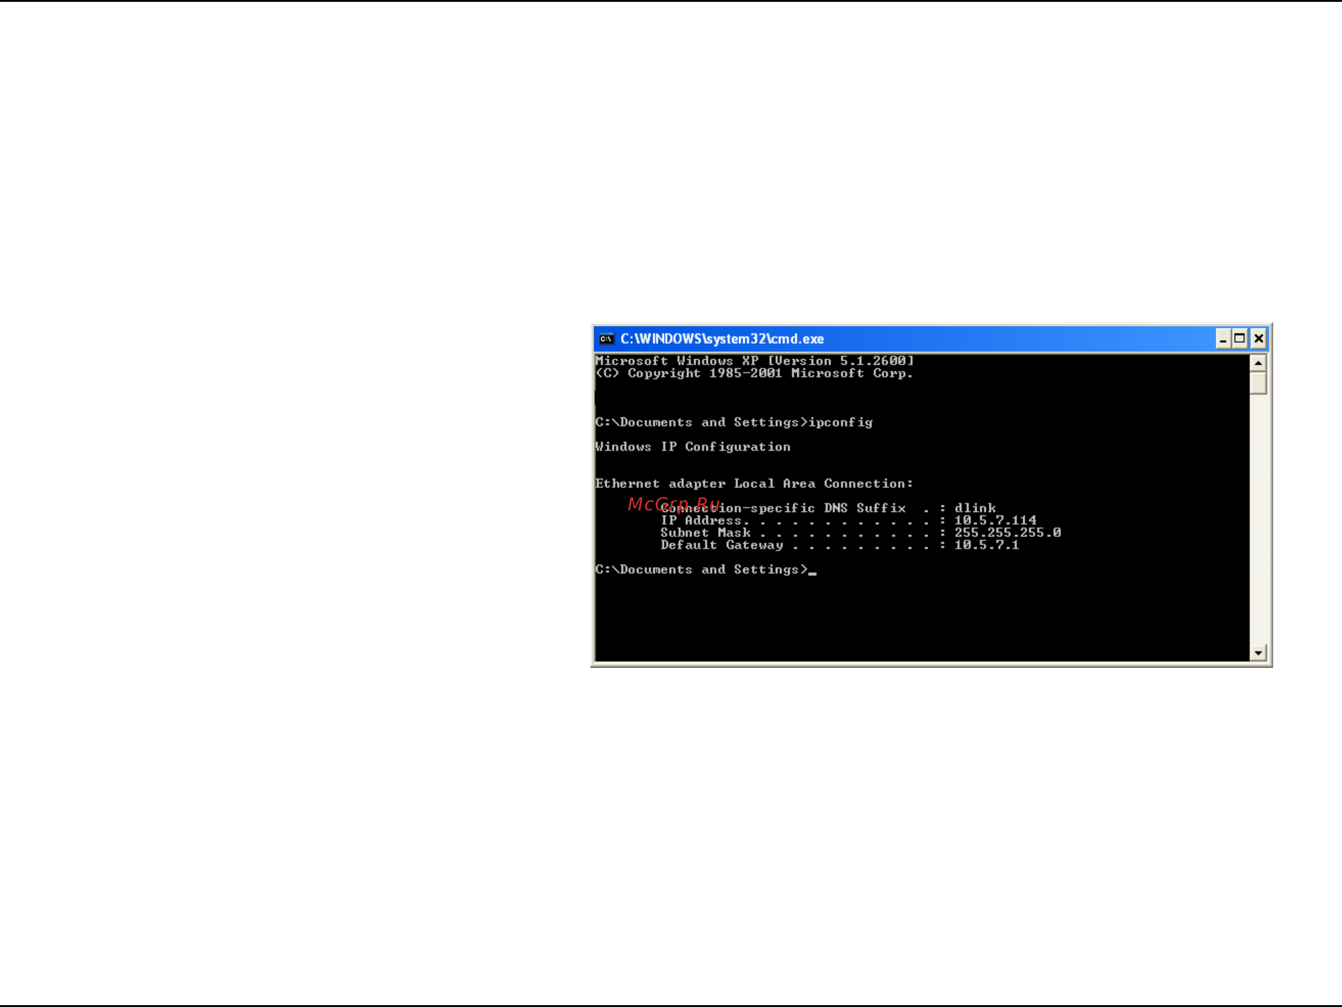Click 'Ethernet adapter Local Area Connection:' line
The width and height of the screenshot is (1342, 1007).
(754, 484)
